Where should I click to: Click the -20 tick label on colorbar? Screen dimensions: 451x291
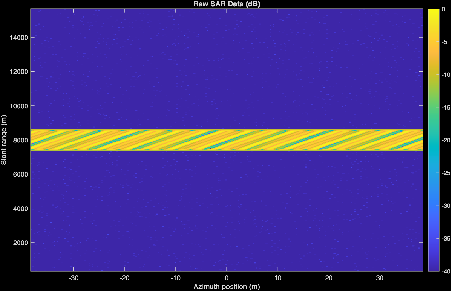point(446,140)
